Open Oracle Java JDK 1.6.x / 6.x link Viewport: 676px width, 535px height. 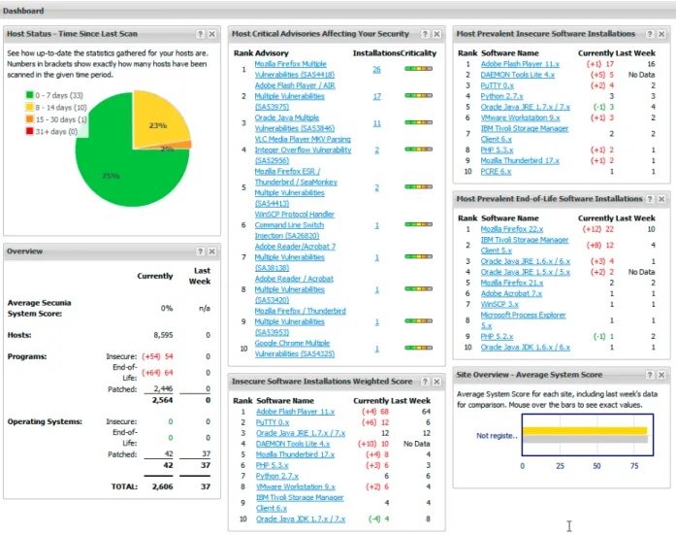point(525,348)
